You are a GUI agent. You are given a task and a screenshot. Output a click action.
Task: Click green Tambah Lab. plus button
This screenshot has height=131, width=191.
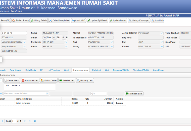click(134, 94)
